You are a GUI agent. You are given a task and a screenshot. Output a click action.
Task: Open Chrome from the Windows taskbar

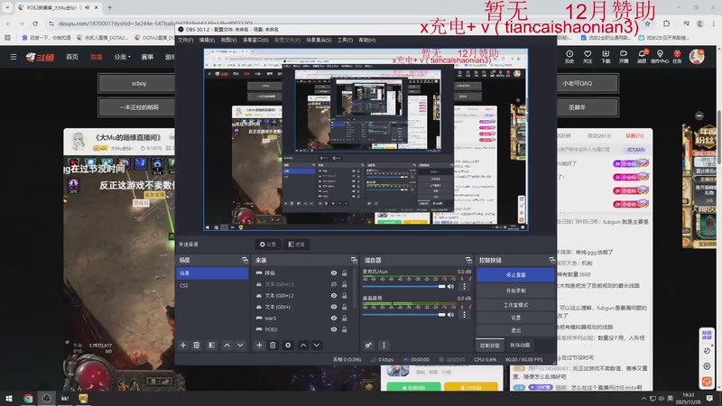(28, 398)
